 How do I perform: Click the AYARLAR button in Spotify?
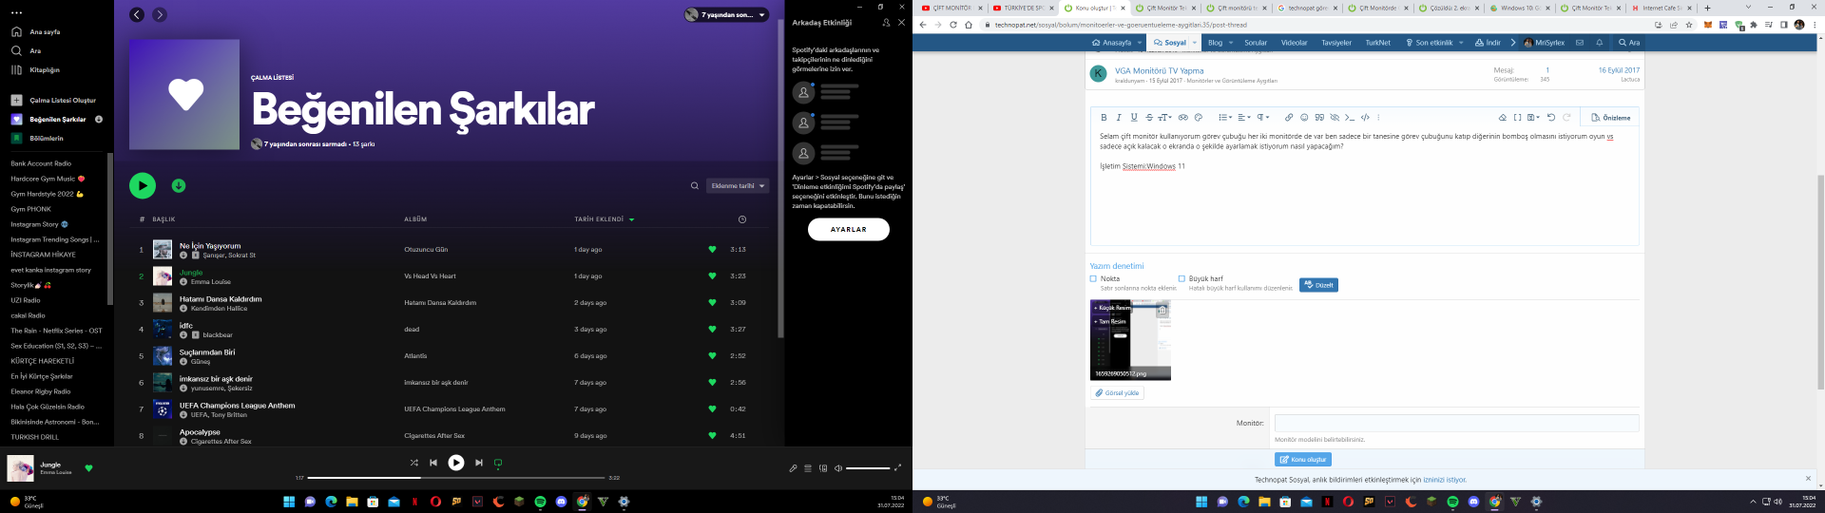(849, 229)
